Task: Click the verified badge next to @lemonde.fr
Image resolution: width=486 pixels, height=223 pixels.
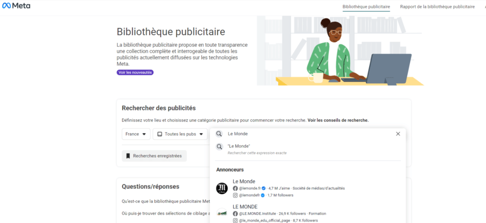Action: point(263,188)
